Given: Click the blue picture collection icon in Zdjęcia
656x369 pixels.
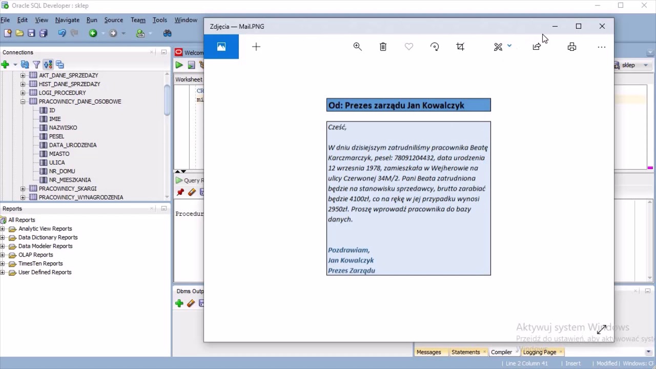Looking at the screenshot, I should pos(221,47).
